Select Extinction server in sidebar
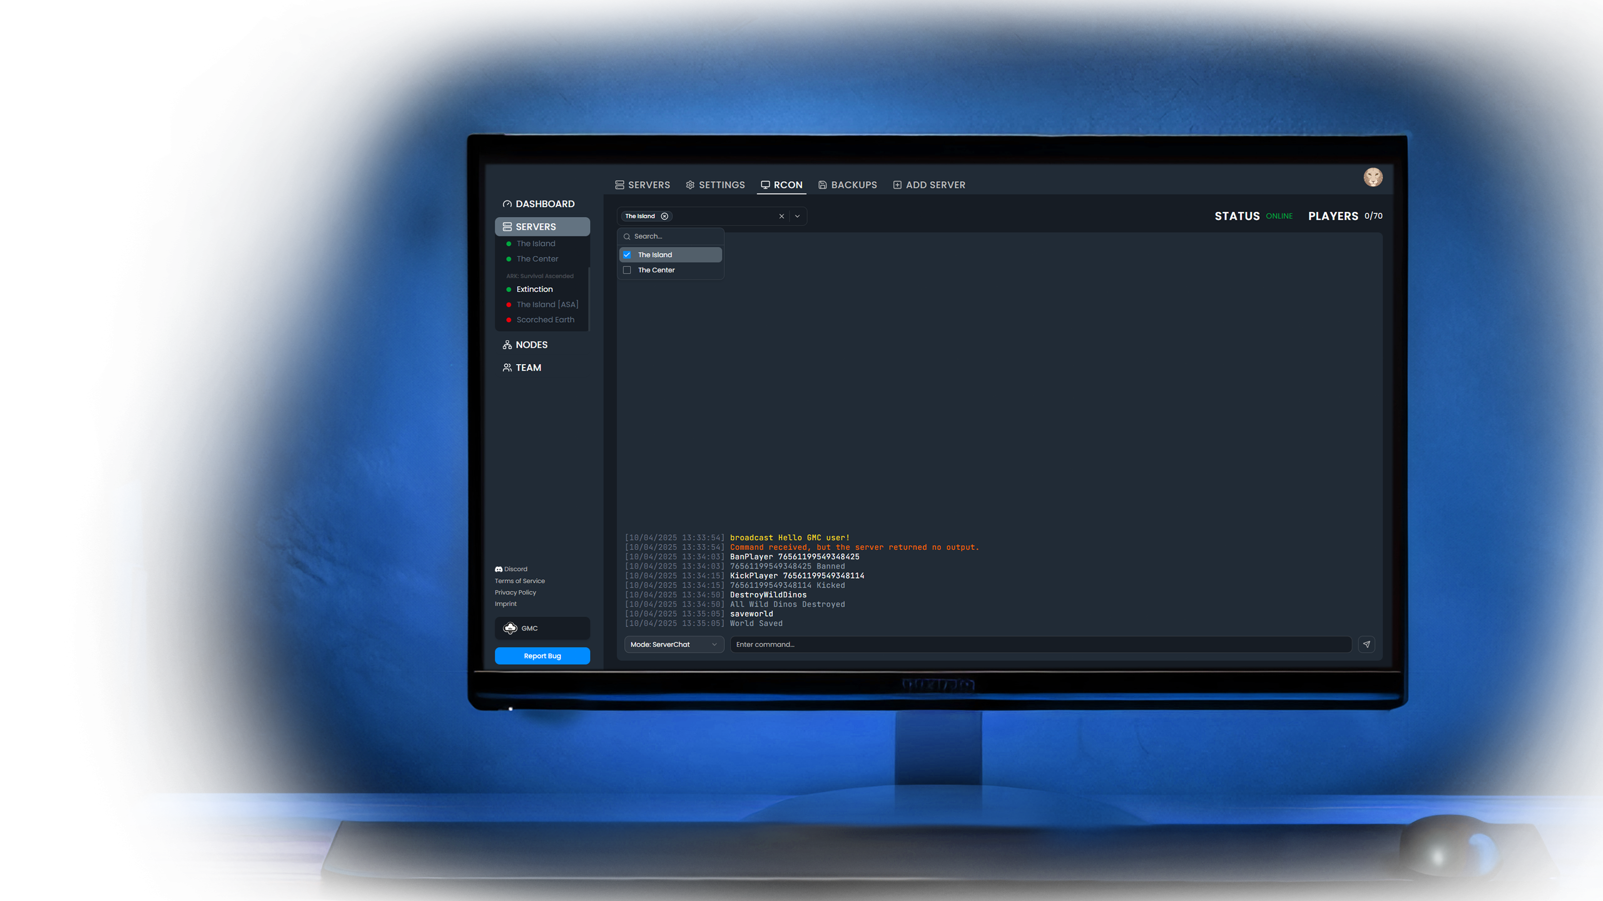Image resolution: width=1603 pixels, height=901 pixels. click(534, 289)
